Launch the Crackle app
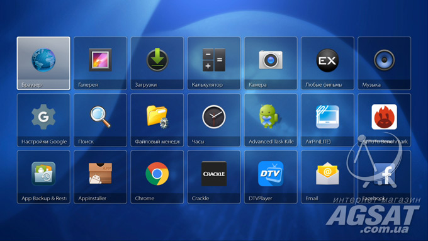Image resolution: width=428 pixels, height=241 pixels. point(214,177)
